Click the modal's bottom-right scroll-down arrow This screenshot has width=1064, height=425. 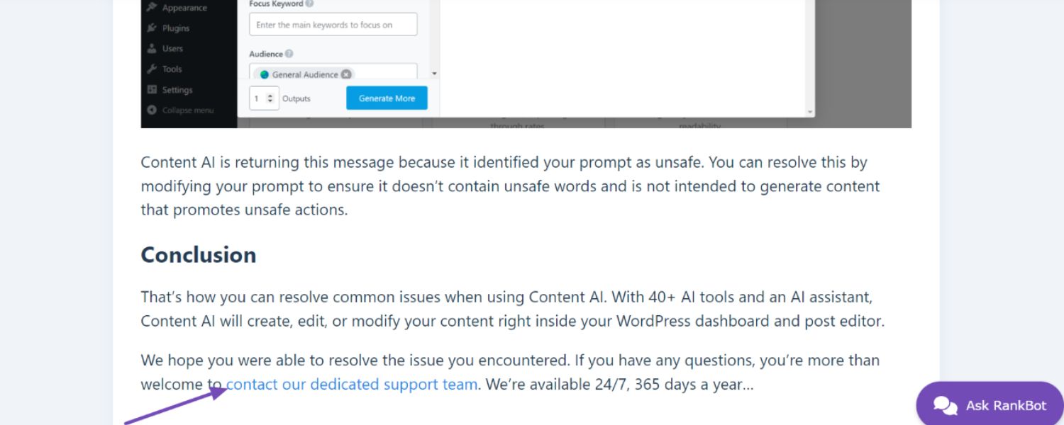pos(810,112)
